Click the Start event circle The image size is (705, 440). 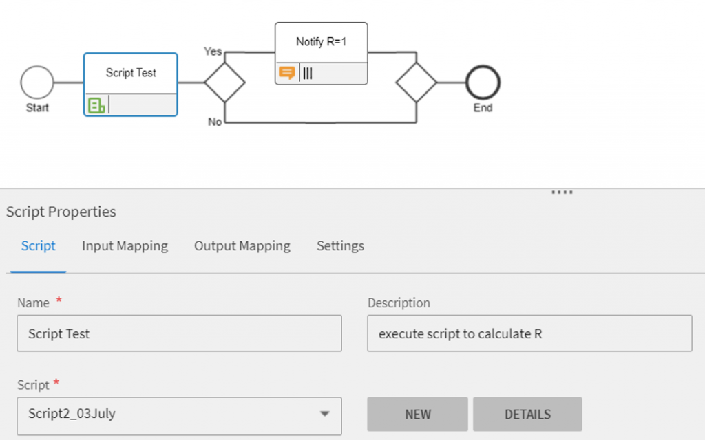coord(37,82)
